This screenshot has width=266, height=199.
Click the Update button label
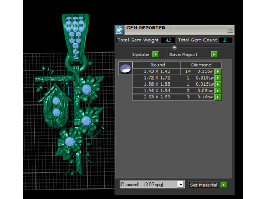[141, 55]
